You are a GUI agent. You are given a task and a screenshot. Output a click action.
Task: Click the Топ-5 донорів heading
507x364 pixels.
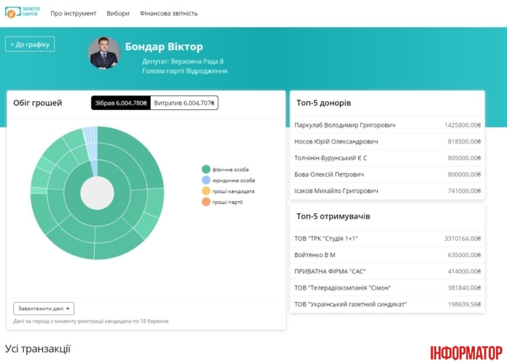324,103
